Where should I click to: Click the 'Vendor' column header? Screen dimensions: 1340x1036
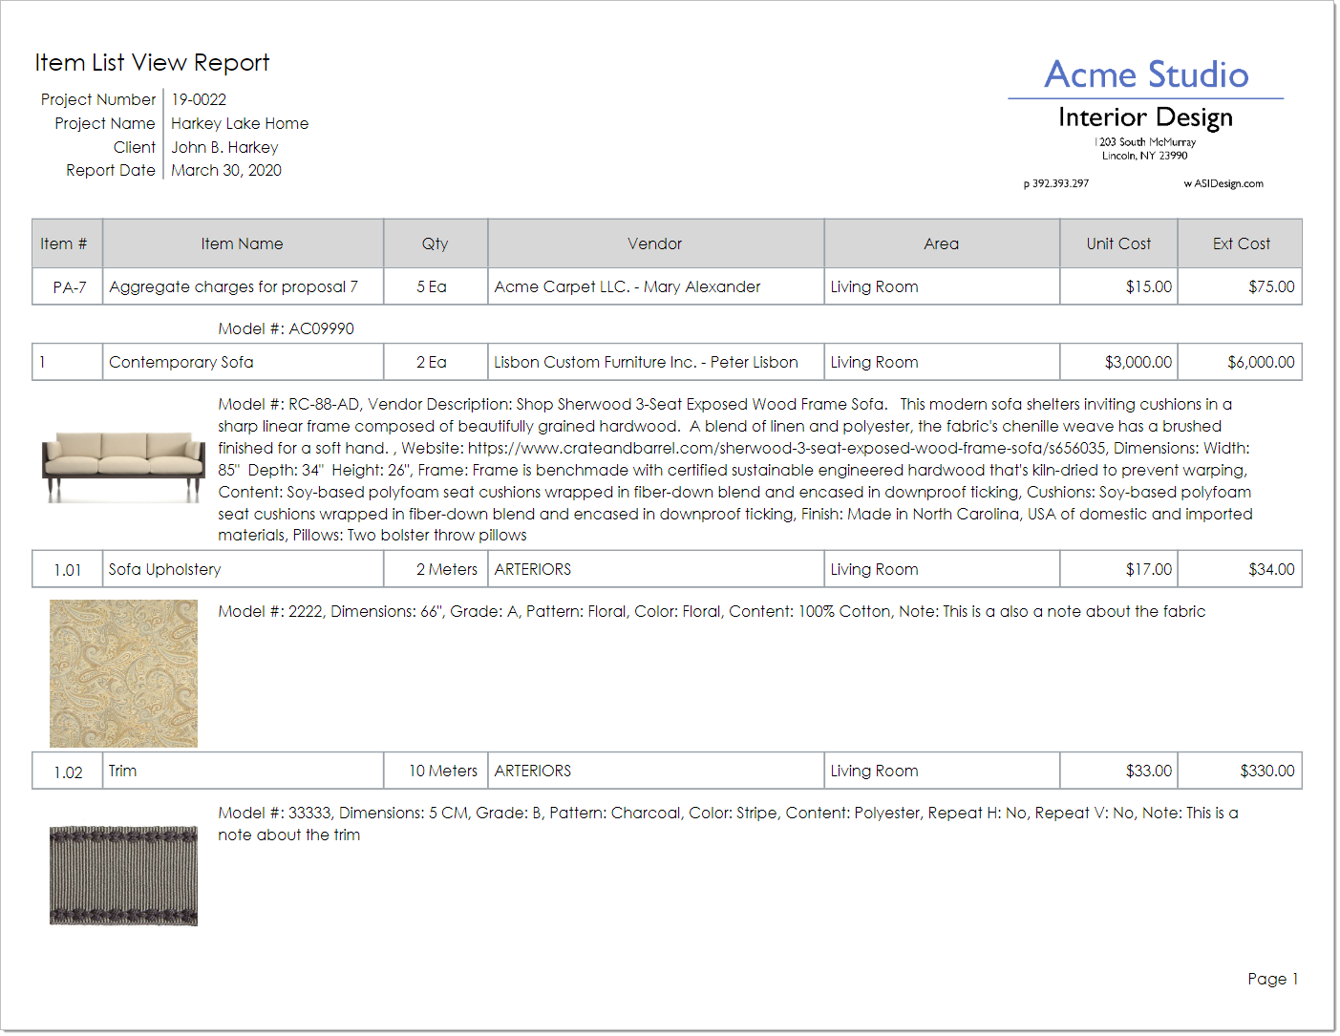click(655, 243)
